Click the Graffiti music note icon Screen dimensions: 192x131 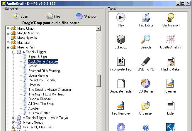pos(25,66)
